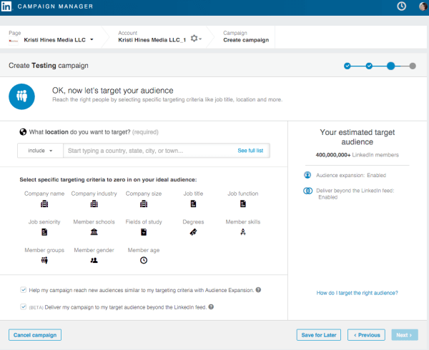Click the Audience expansion status icon
The image size is (429, 350).
click(307, 175)
